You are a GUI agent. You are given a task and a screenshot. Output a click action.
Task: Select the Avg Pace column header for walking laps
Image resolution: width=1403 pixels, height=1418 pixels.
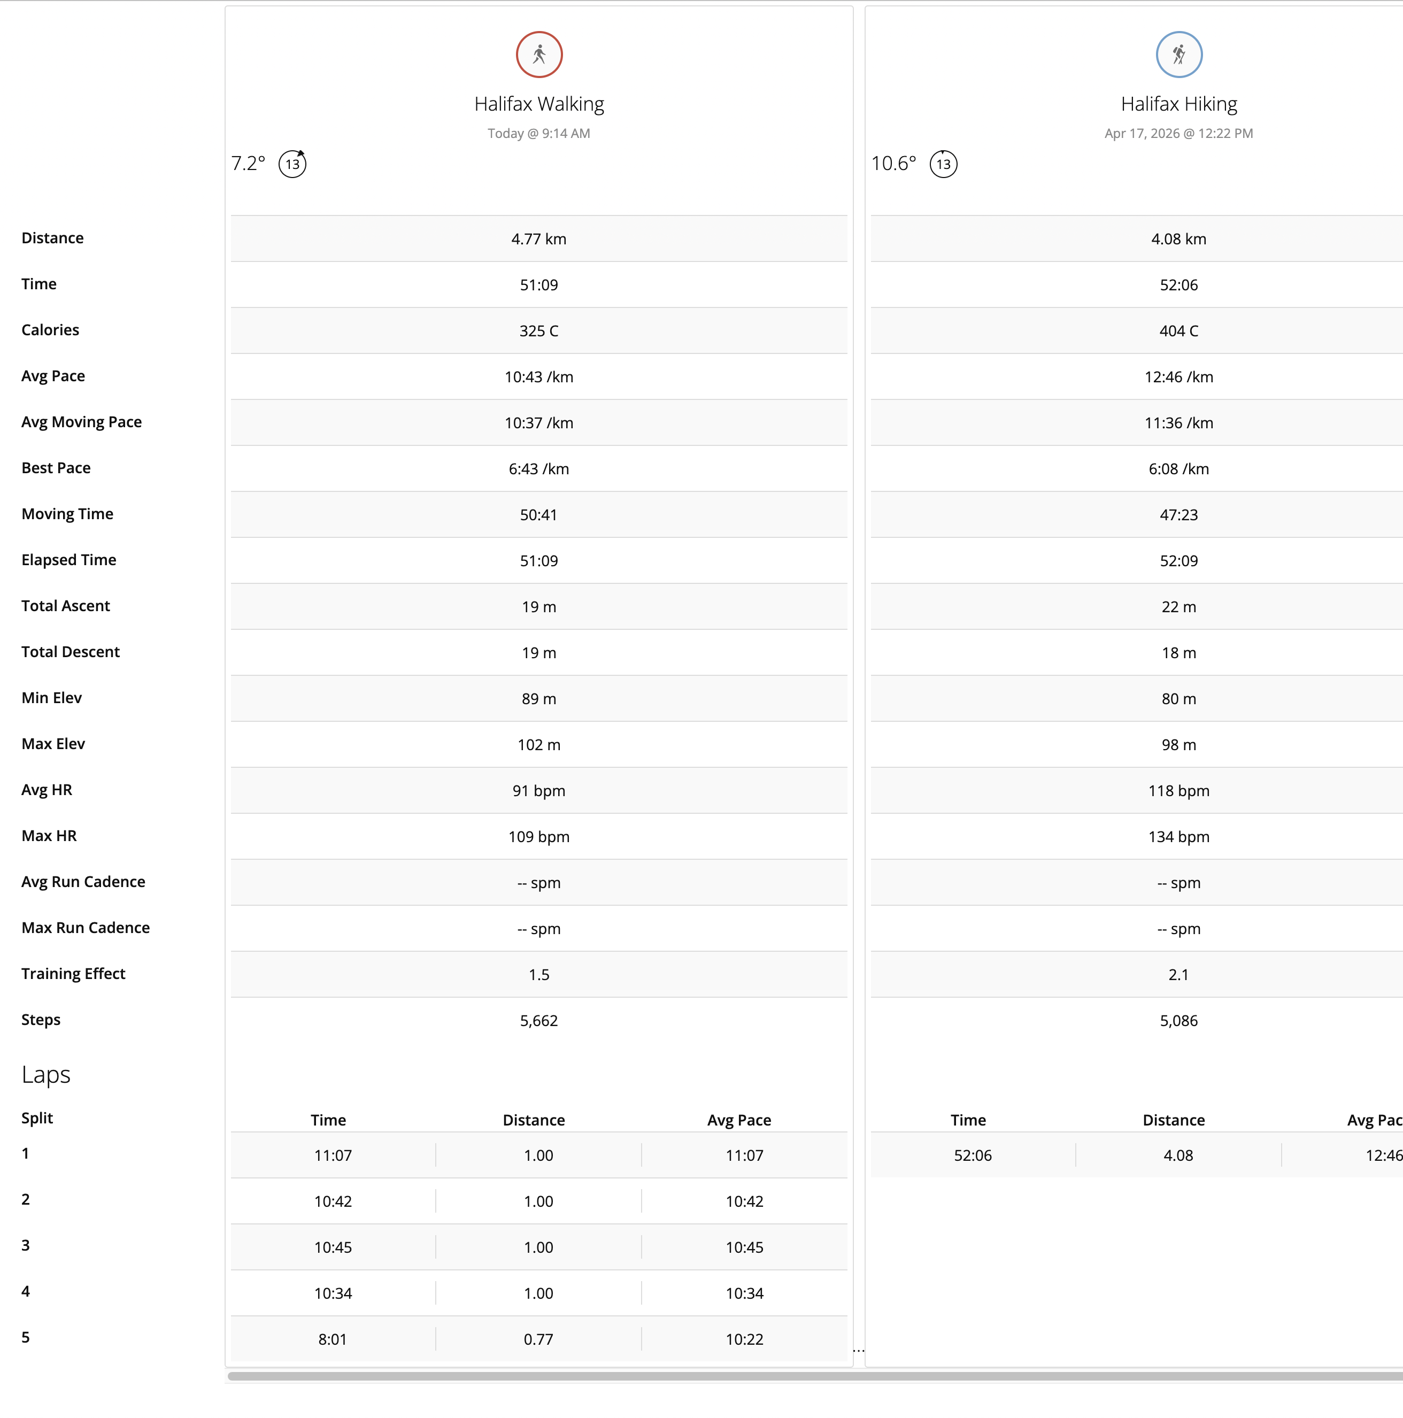739,1120
